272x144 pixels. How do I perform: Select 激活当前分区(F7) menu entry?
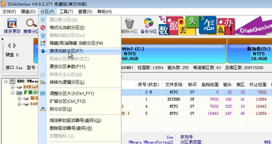pos(80,51)
